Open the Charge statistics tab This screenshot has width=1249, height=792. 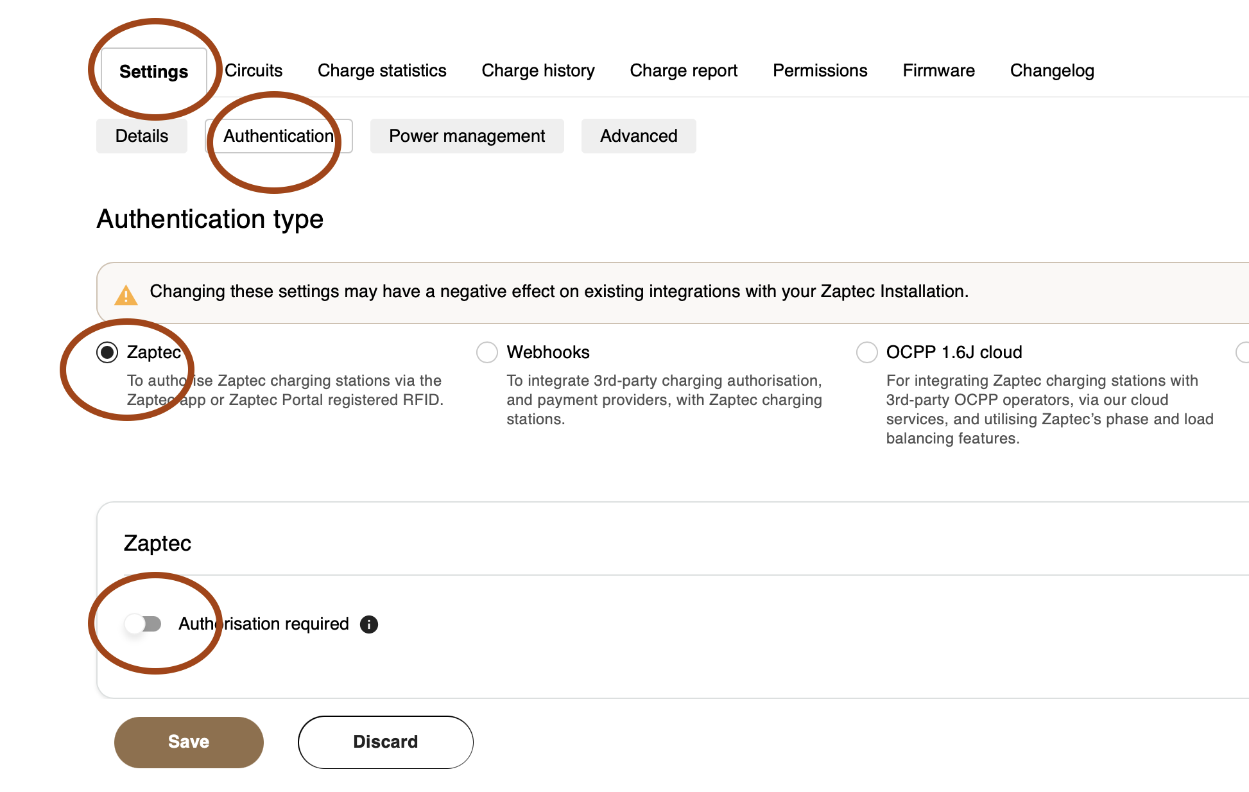pyautogui.click(x=382, y=71)
